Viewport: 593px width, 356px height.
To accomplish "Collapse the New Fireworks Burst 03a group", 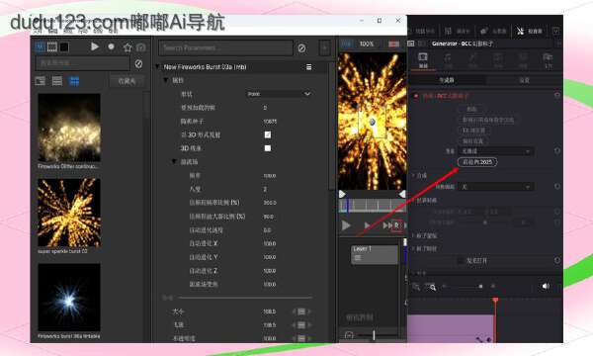I will point(158,67).
